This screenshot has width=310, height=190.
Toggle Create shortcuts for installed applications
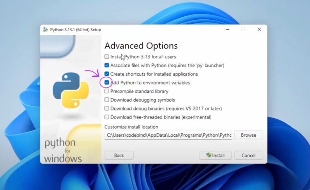(107, 74)
